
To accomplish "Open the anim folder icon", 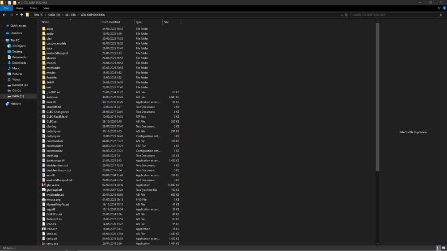I will pos(44,29).
